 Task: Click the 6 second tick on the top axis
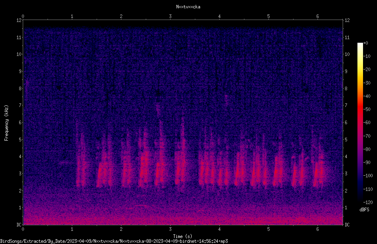click(x=317, y=16)
